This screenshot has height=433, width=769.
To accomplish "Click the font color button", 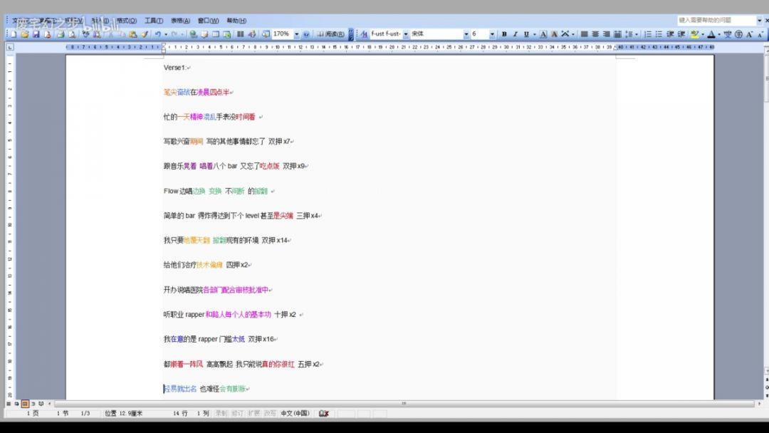I will [711, 34].
